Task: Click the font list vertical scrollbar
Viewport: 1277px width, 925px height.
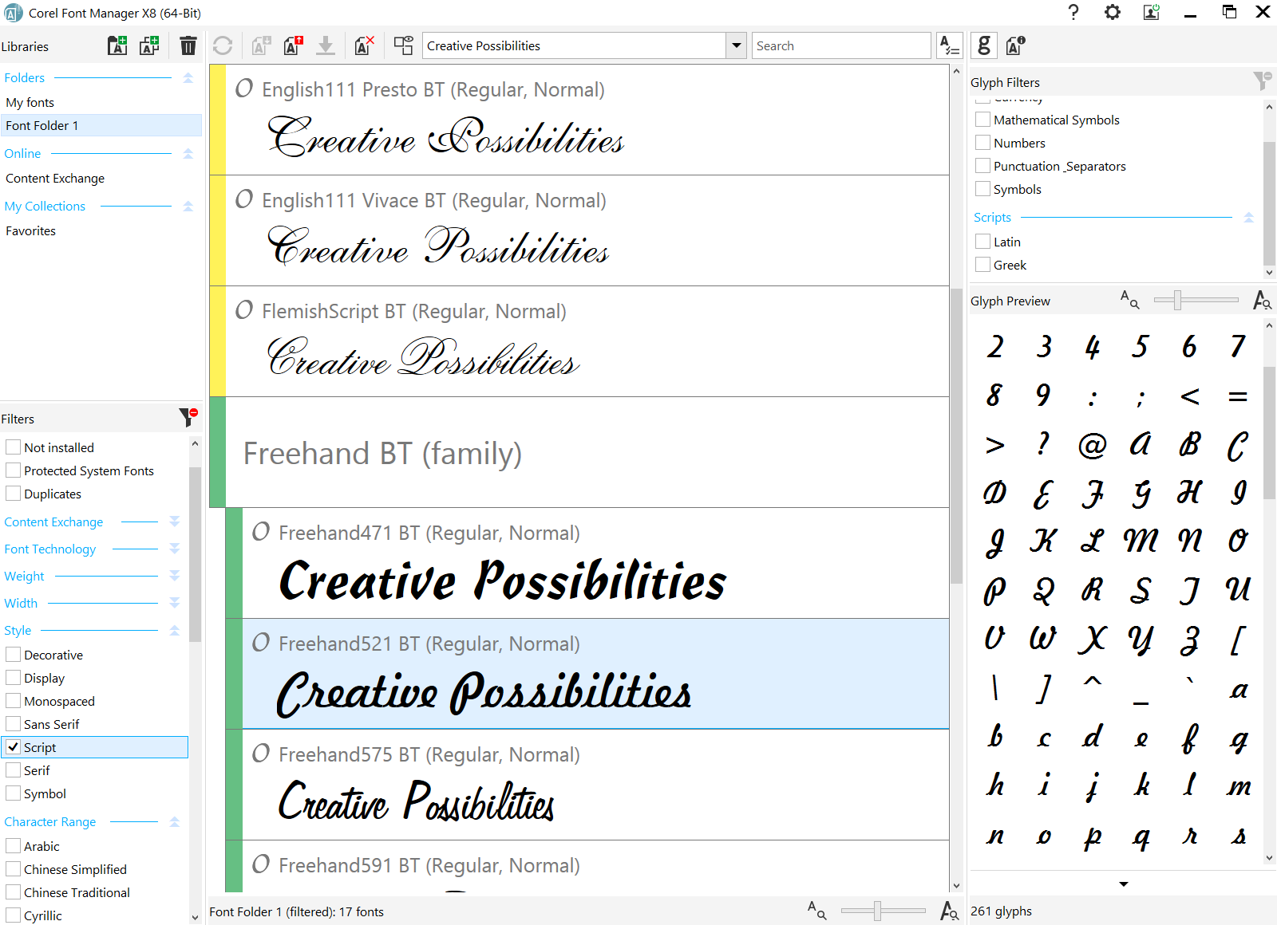Action: [956, 435]
